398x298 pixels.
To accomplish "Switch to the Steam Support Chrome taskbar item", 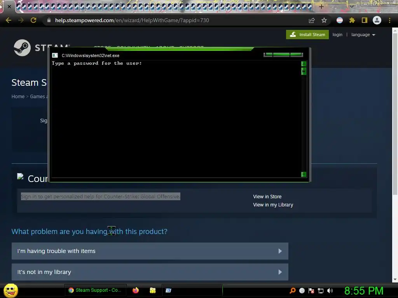I will pos(96,290).
